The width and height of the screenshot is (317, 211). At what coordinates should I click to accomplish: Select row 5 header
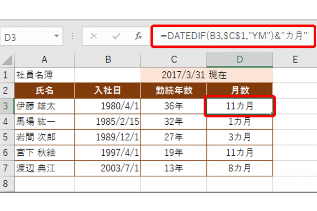(7, 137)
